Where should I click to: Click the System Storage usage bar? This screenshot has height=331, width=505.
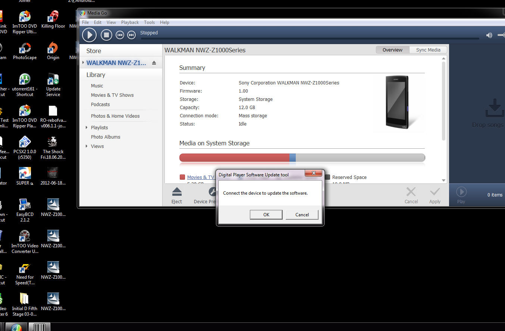302,158
